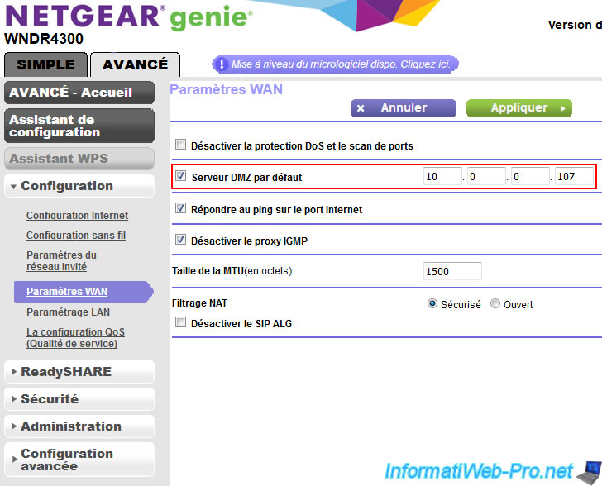Image resolution: width=602 pixels, height=486 pixels.
Task: Check Désactiver le SIP ALG
Action: point(180,322)
